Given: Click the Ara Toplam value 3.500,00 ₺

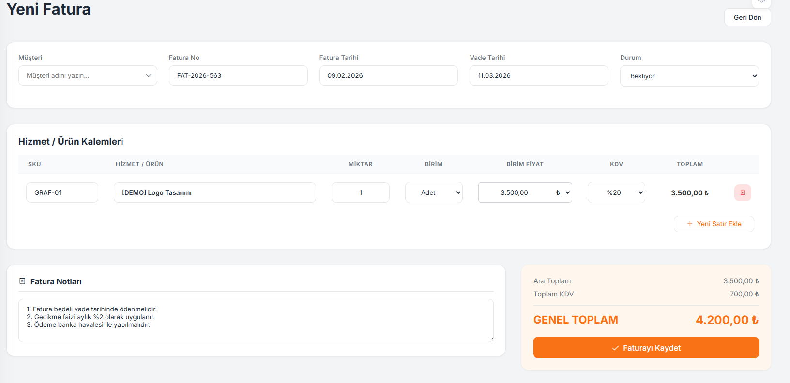Looking at the screenshot, I should (741, 281).
